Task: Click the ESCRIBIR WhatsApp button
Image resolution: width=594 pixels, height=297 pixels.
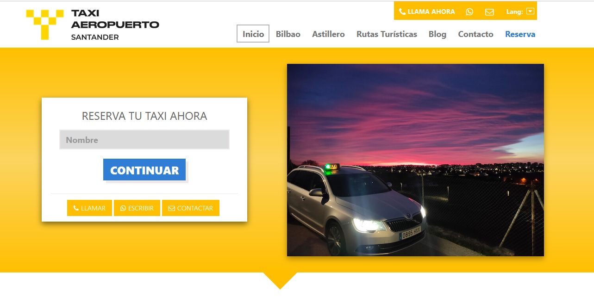Action: [137, 208]
